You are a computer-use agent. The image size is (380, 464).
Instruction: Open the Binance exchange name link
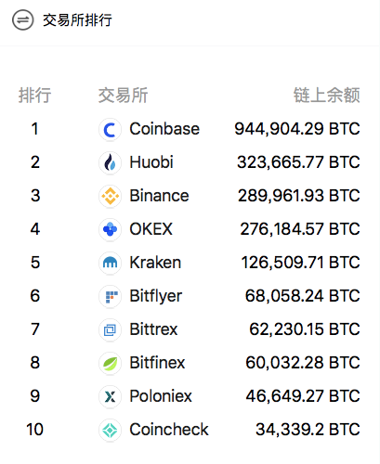159,196
